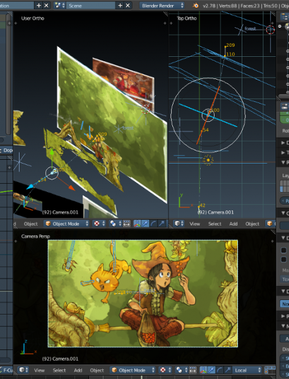Screen dimensions: 289x379
Task: Toggle rotate manipulator in User Ortho header
Action: [x=153, y=224]
